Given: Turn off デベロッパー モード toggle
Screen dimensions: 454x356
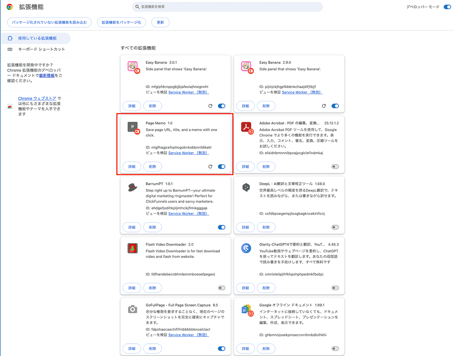Looking at the screenshot, I should (447, 7).
